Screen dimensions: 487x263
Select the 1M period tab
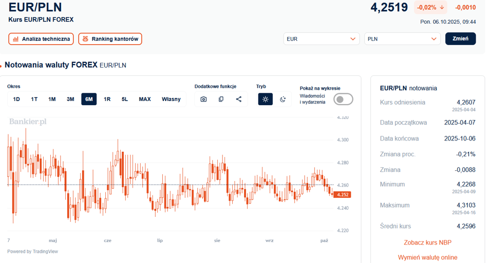(52, 99)
